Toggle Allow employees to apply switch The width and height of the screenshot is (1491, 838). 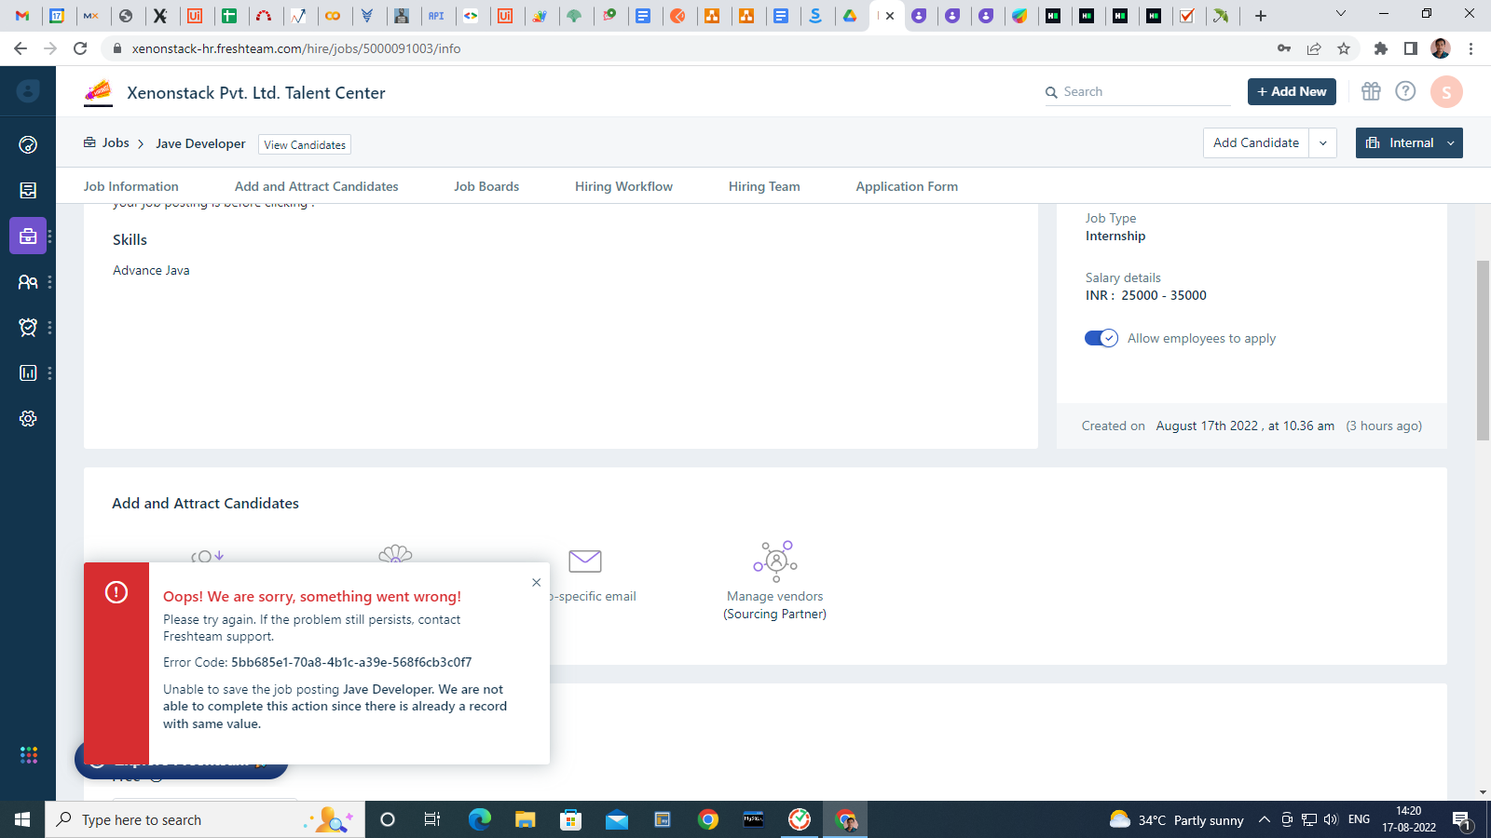point(1101,338)
